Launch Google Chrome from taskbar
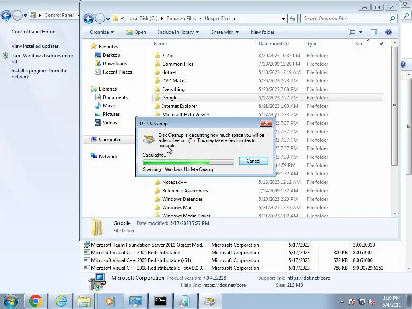This screenshot has width=412, height=309. 36,301
